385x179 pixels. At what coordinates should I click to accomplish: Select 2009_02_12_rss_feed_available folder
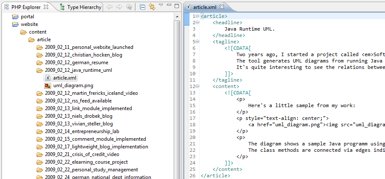[x=78, y=101]
